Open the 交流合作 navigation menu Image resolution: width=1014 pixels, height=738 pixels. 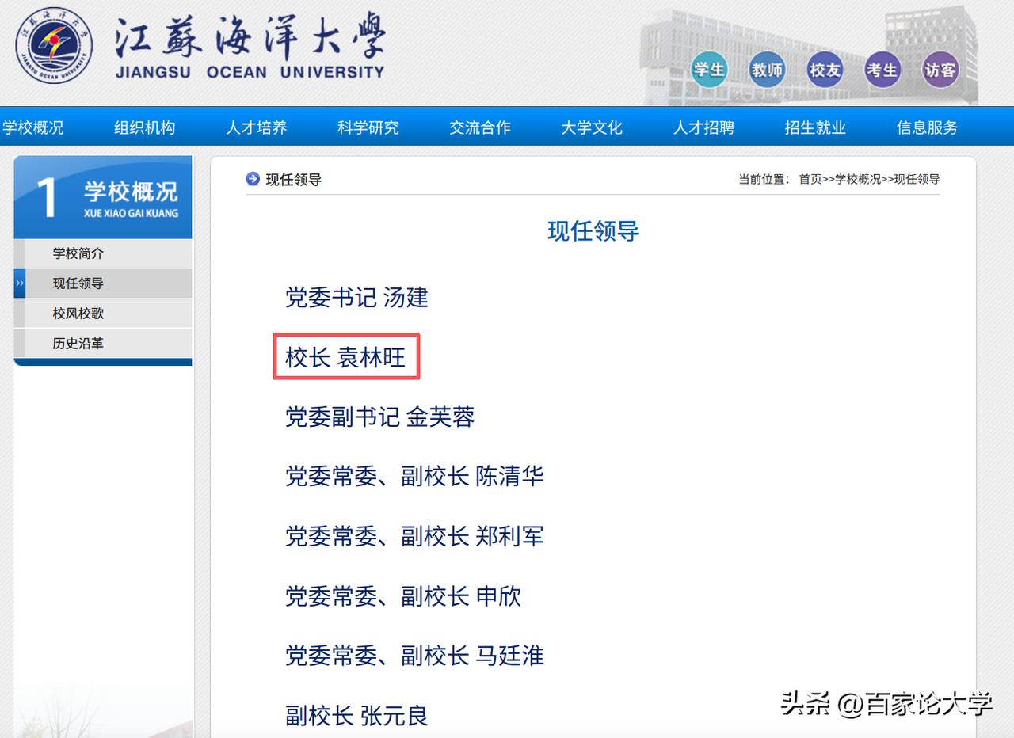(x=480, y=127)
